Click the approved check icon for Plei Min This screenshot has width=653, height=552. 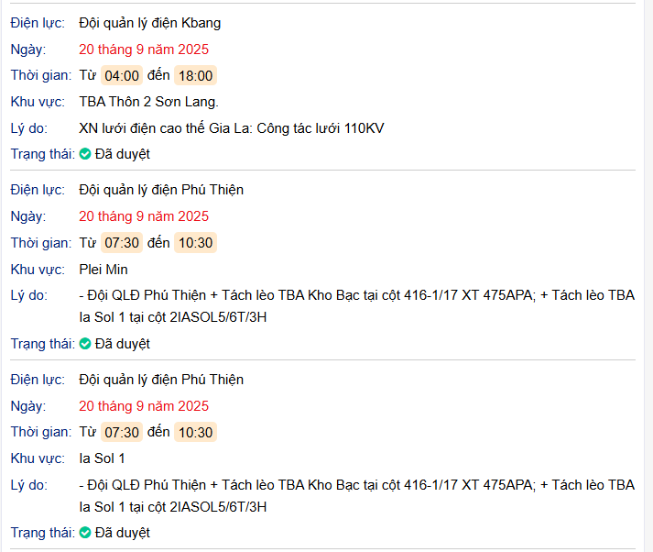click(85, 344)
